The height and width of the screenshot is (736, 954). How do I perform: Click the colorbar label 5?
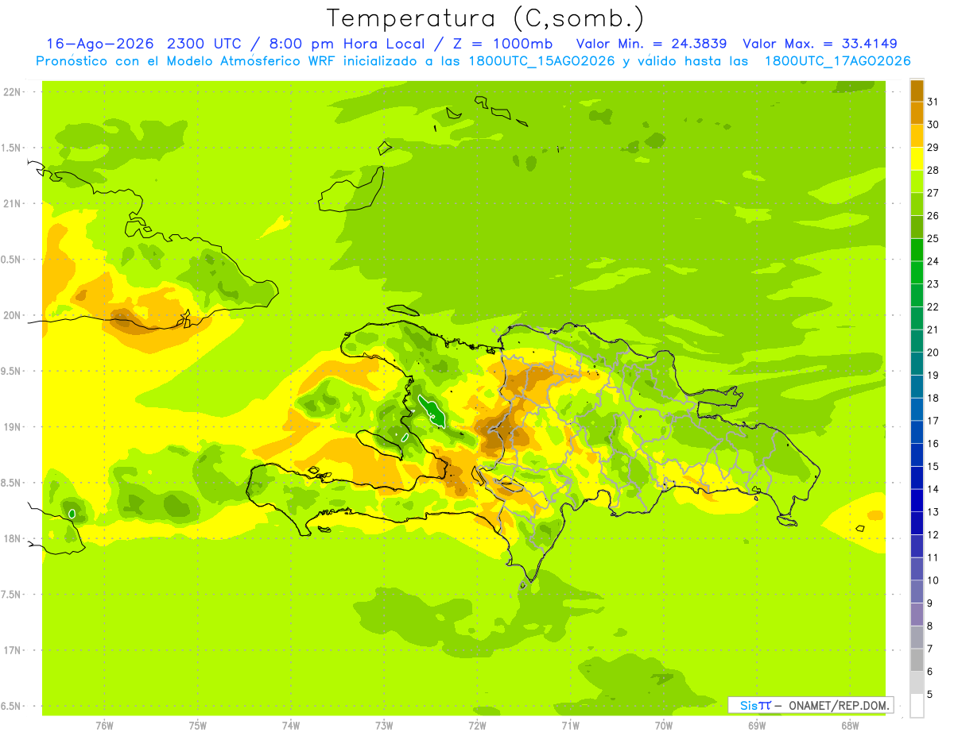[x=929, y=694]
